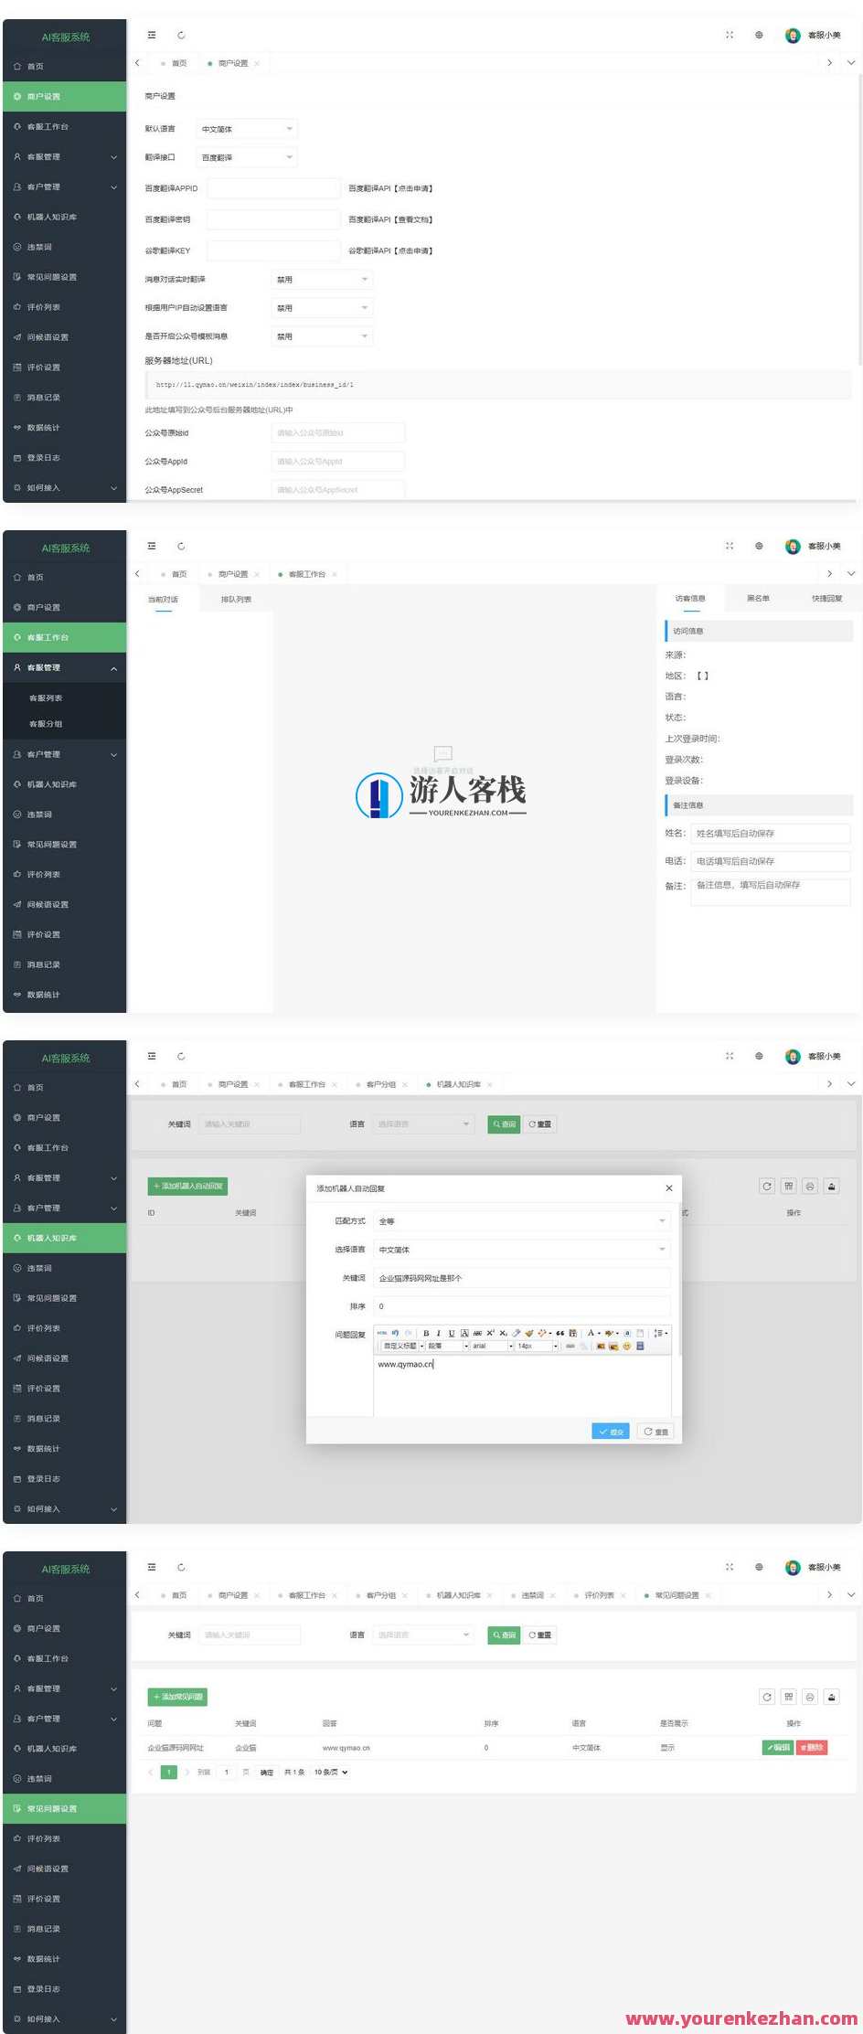Click hamburger menu icon on 常见问题设置 screen header
The width and height of the screenshot is (863, 2034).
point(152,1567)
